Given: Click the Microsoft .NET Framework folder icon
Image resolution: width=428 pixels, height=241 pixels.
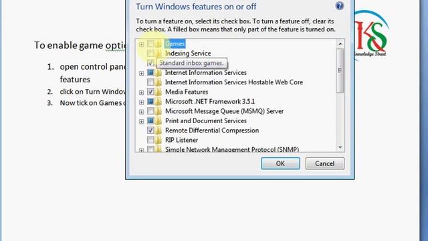Looking at the screenshot, I should click(x=158, y=101).
